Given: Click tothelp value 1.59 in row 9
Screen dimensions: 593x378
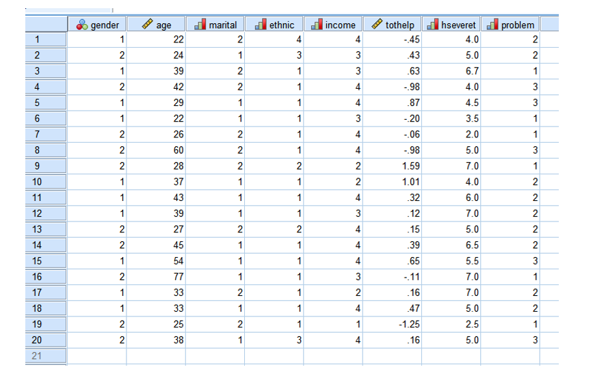Looking at the screenshot, I should 410,166.
